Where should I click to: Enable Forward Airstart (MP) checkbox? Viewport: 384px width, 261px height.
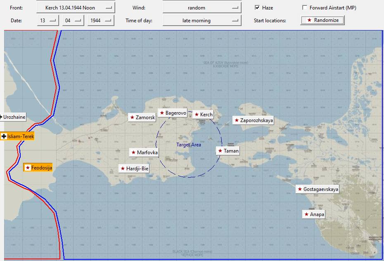click(x=305, y=7)
